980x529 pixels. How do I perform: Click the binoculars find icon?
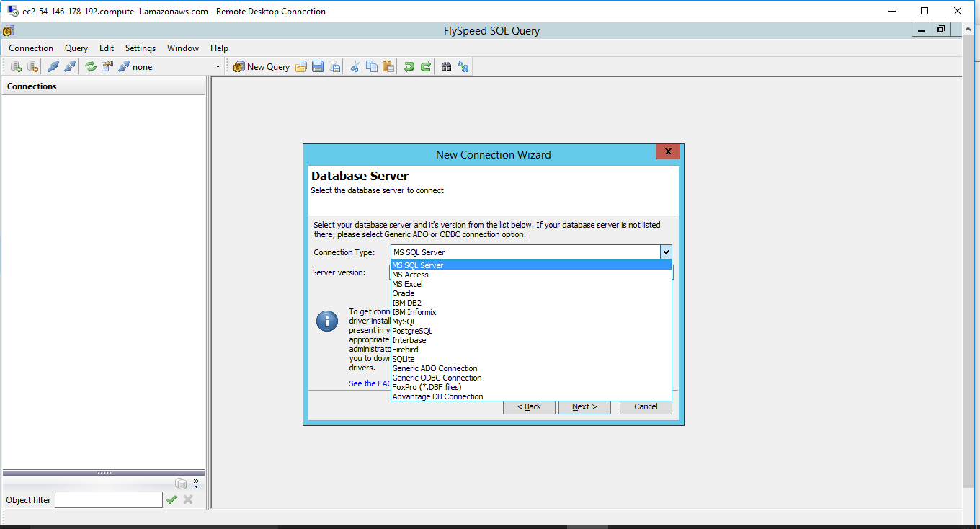tap(446, 67)
